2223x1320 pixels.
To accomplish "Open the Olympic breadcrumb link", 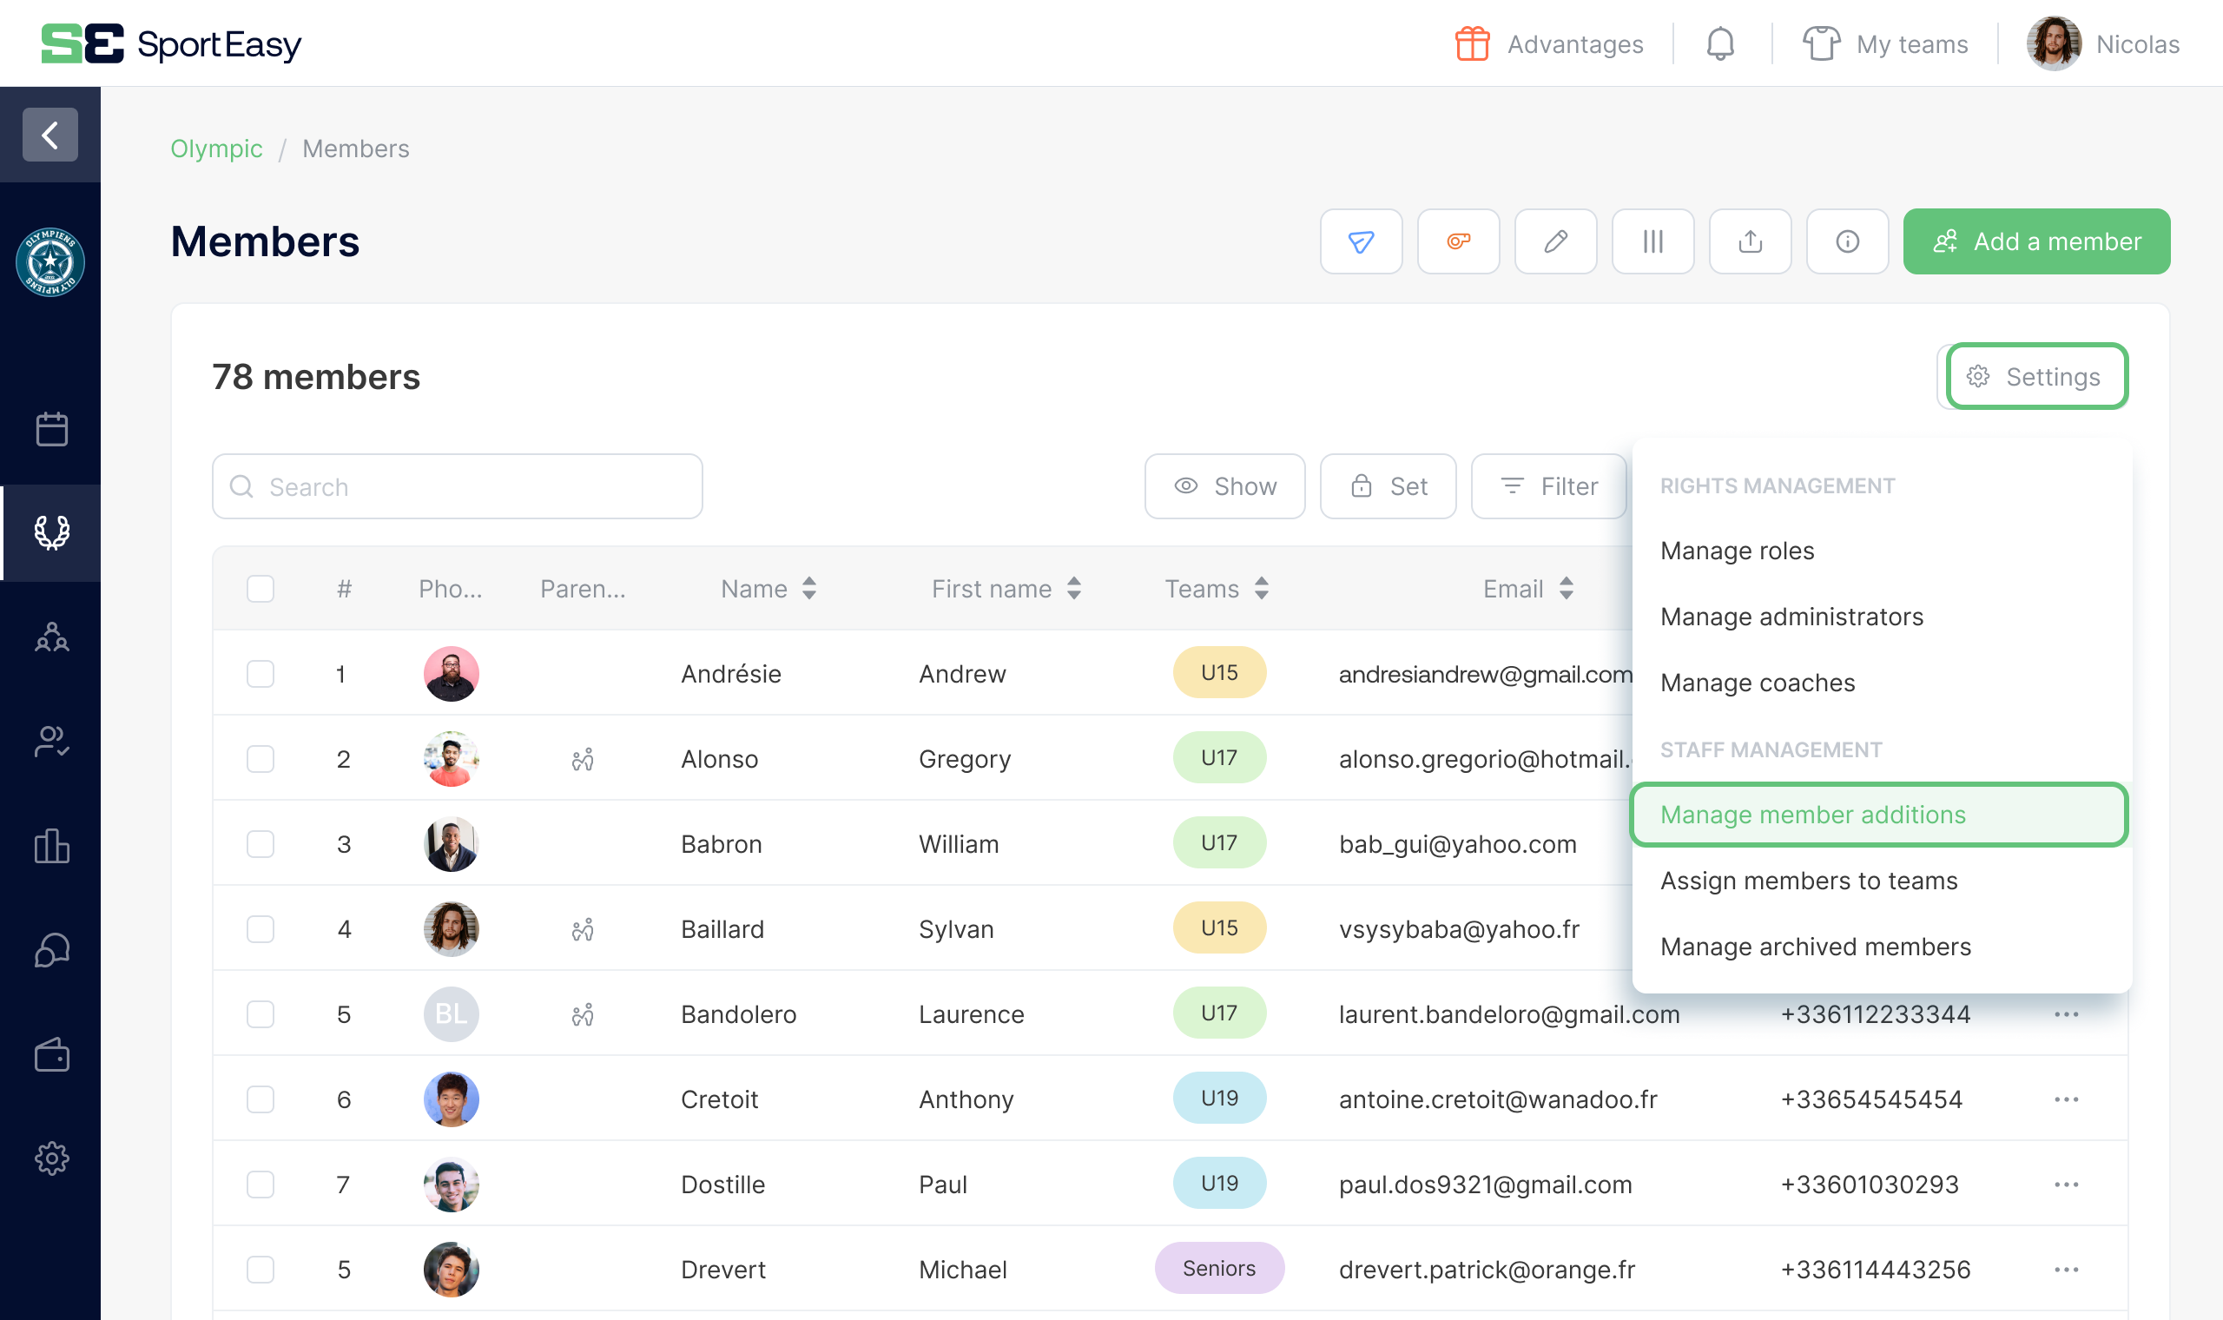I will click(216, 148).
